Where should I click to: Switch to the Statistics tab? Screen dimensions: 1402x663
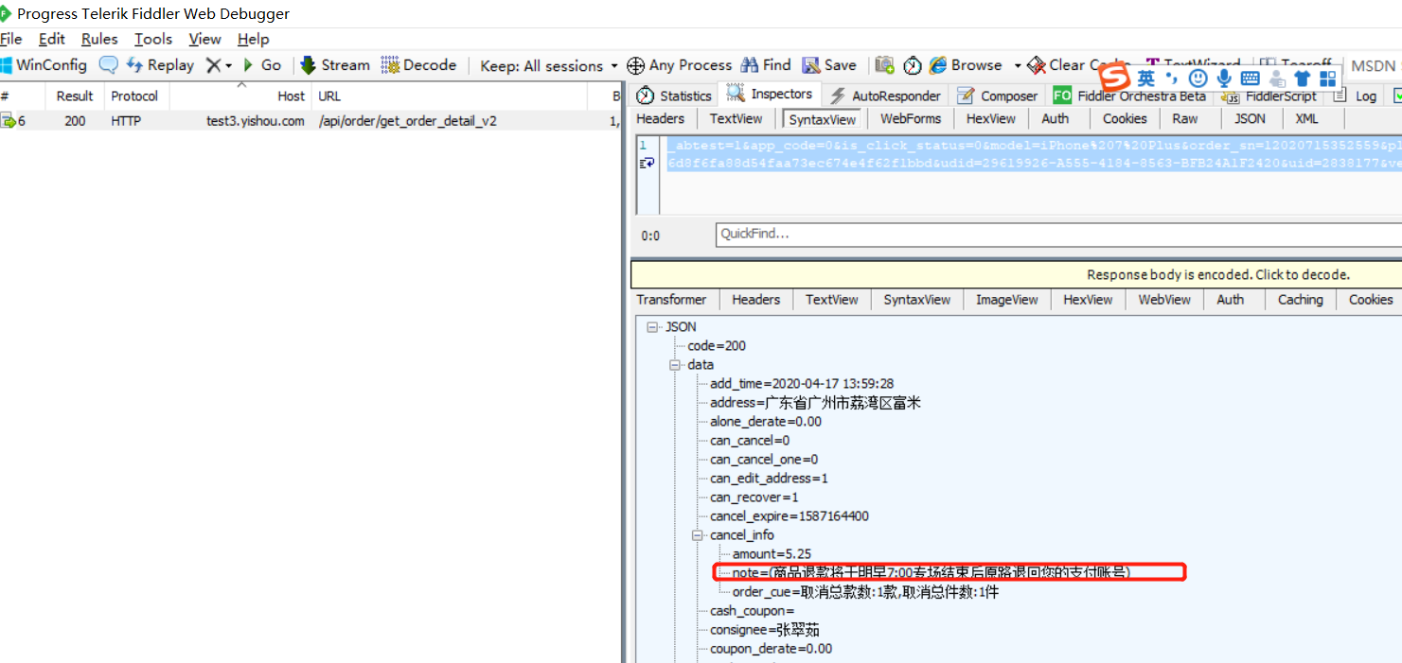point(674,96)
